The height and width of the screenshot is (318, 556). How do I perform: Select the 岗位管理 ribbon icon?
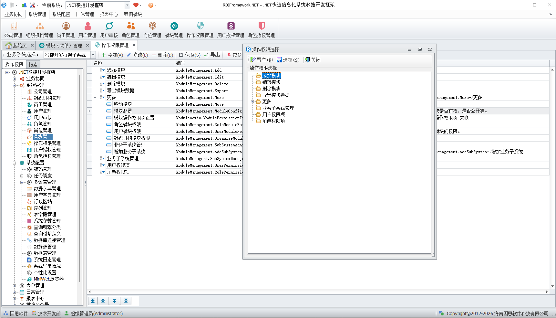152,26
